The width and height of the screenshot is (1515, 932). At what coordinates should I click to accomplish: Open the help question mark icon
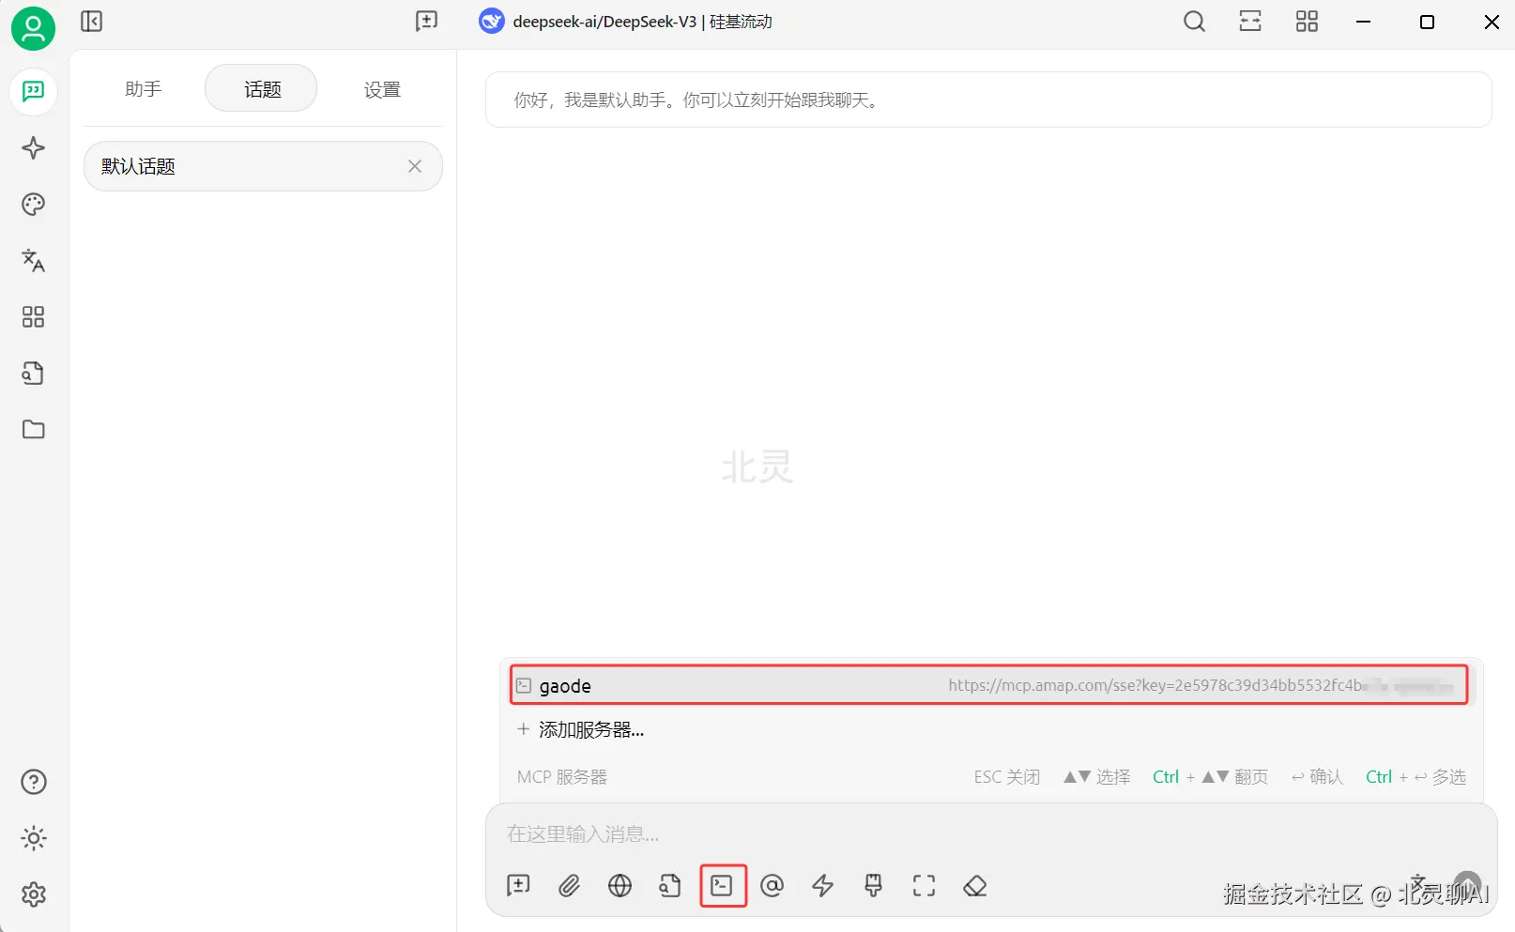pos(33,782)
